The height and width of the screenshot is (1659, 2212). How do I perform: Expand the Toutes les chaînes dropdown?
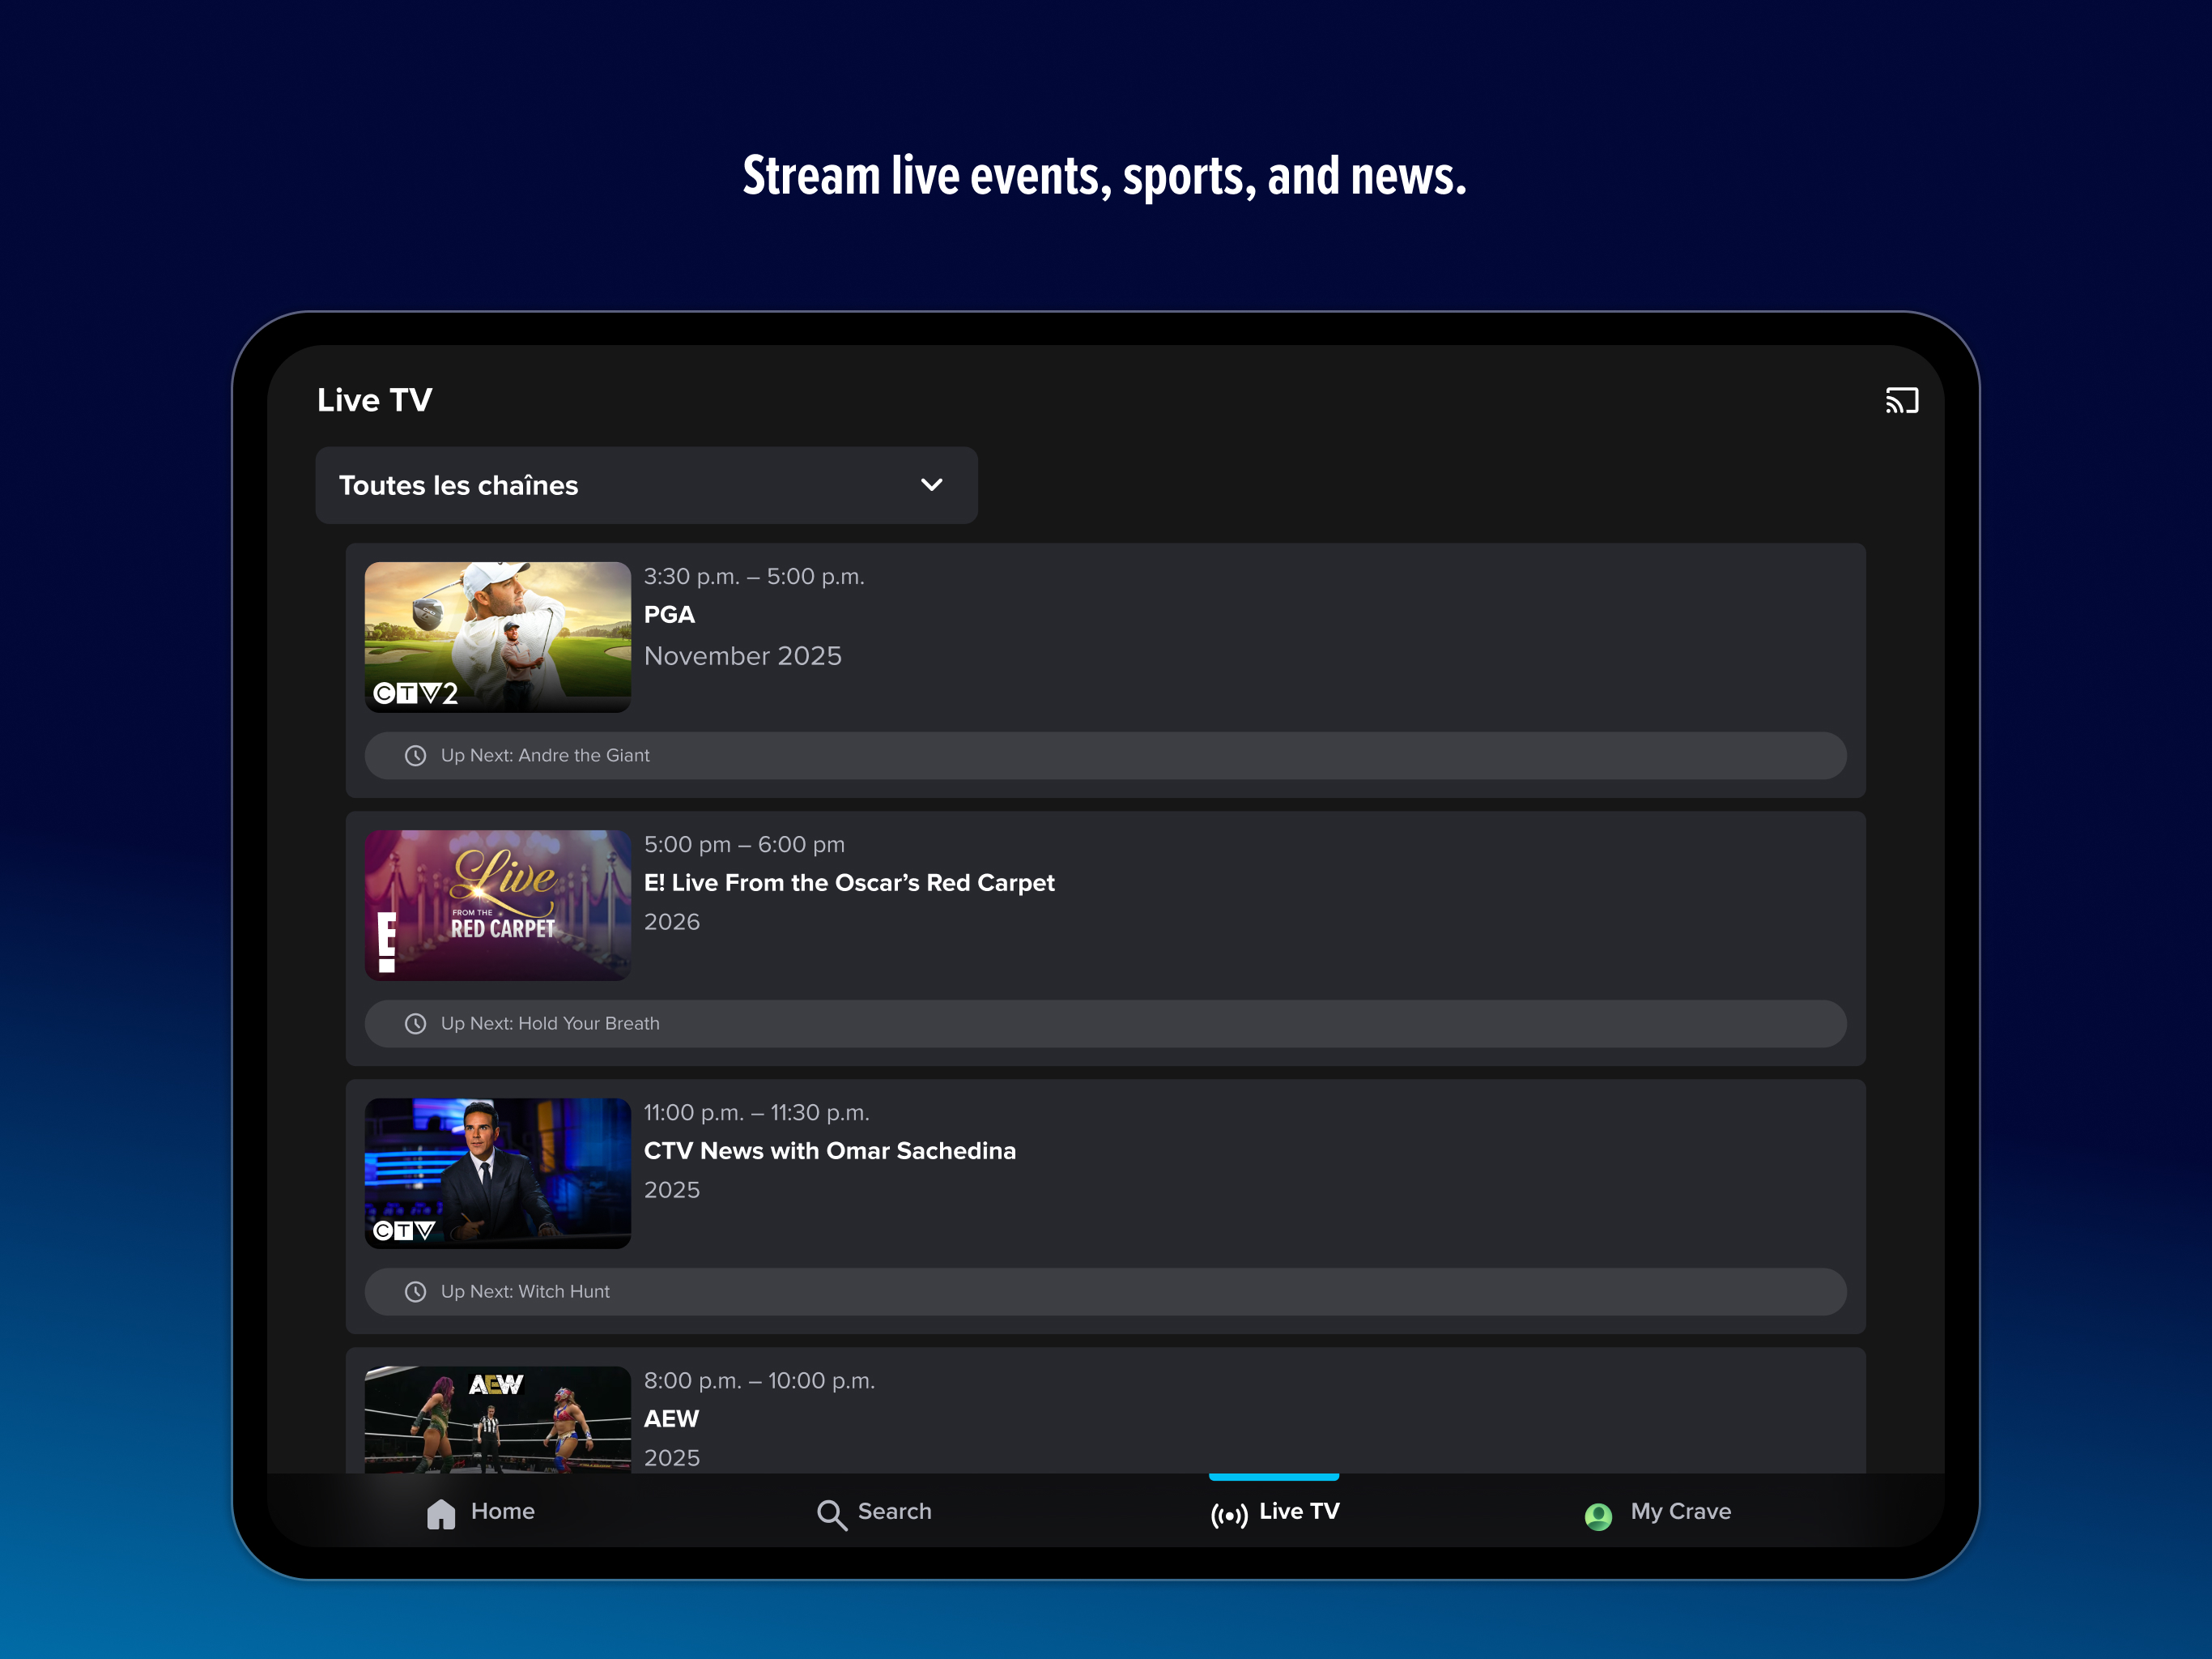pyautogui.click(x=646, y=485)
